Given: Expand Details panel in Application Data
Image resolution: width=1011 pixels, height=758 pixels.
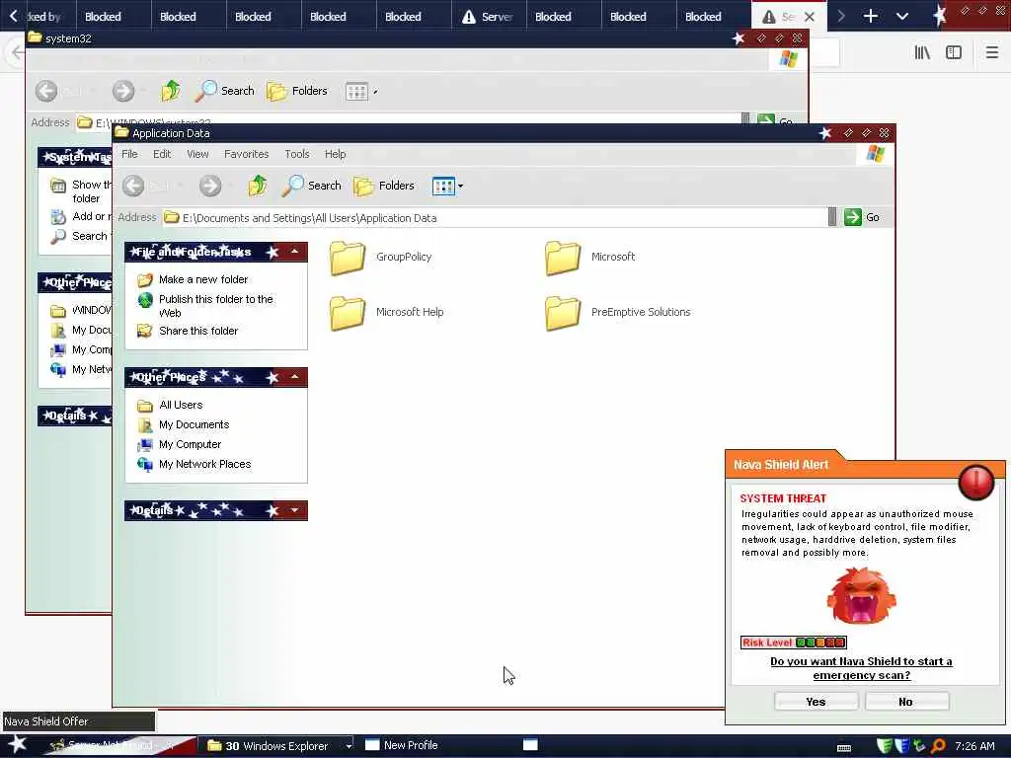Looking at the screenshot, I should pyautogui.click(x=294, y=510).
